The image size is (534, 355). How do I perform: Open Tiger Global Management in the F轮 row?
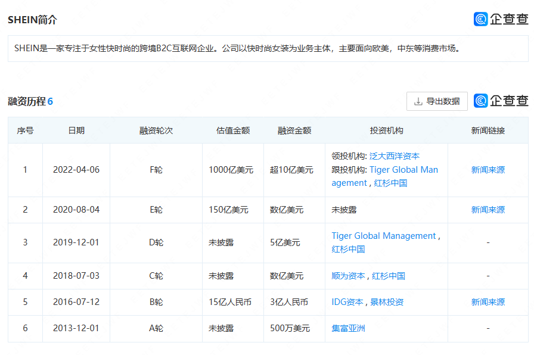403,170
